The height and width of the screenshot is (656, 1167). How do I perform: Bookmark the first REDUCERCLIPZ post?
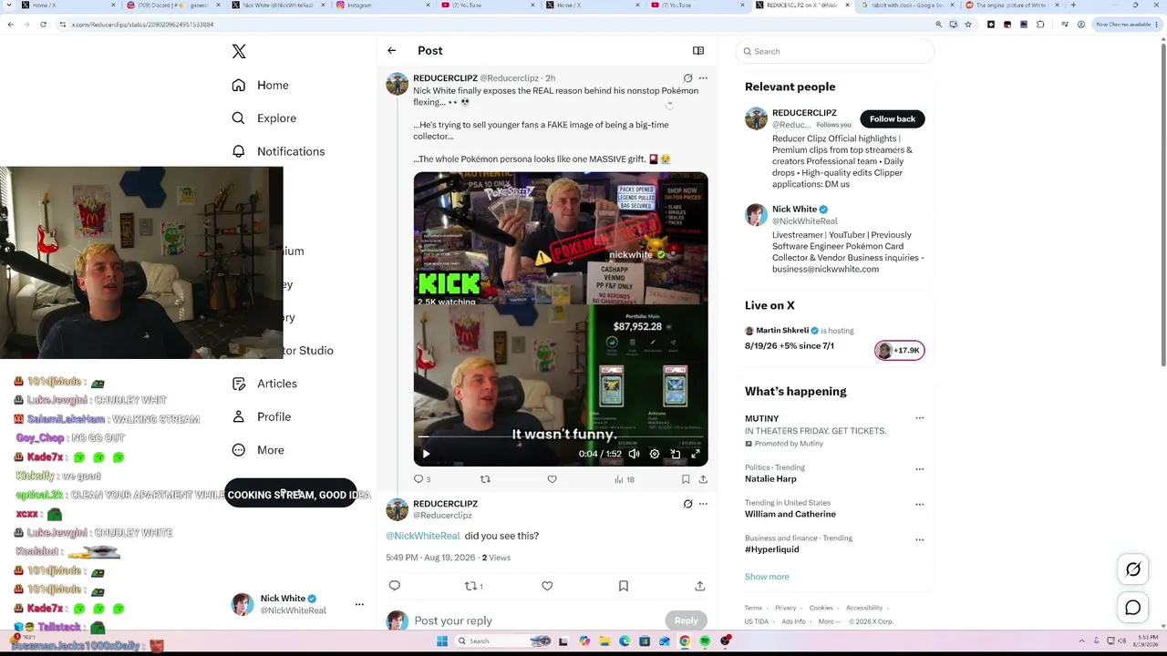click(x=686, y=479)
